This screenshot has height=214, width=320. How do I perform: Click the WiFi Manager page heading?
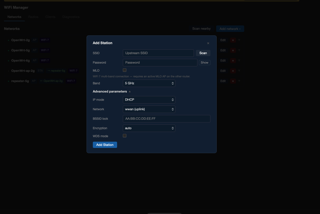(16, 7)
